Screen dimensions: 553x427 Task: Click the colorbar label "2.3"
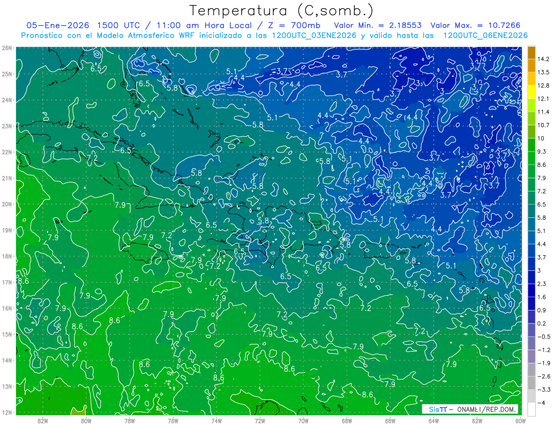tap(542, 284)
